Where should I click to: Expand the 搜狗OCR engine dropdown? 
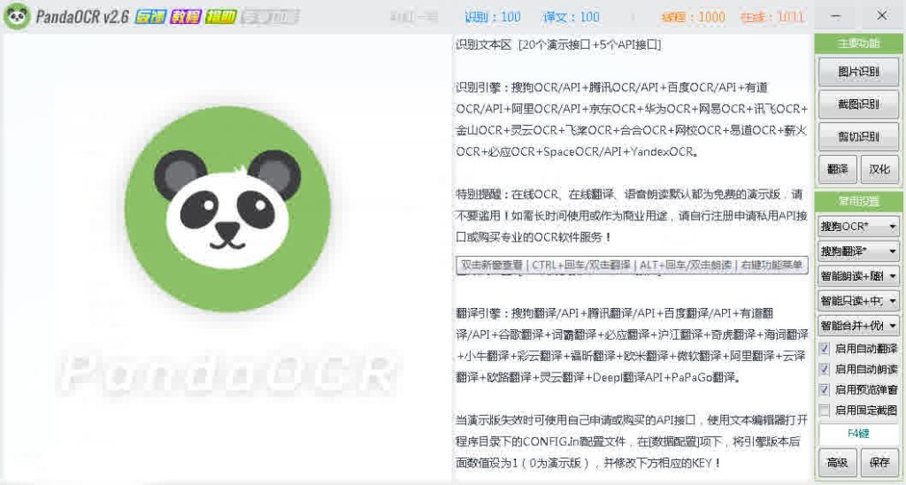point(858,226)
